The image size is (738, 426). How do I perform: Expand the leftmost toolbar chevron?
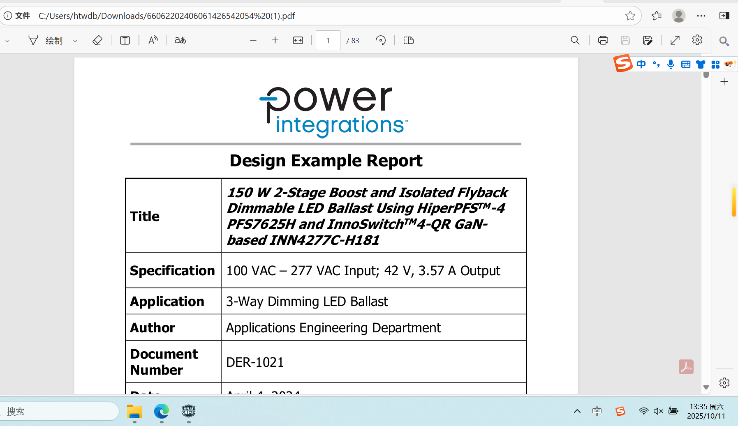pos(7,41)
